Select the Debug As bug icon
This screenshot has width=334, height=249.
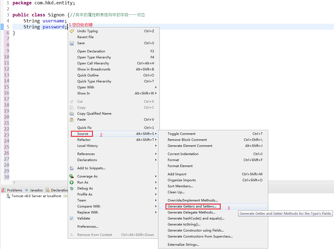tap(72, 188)
